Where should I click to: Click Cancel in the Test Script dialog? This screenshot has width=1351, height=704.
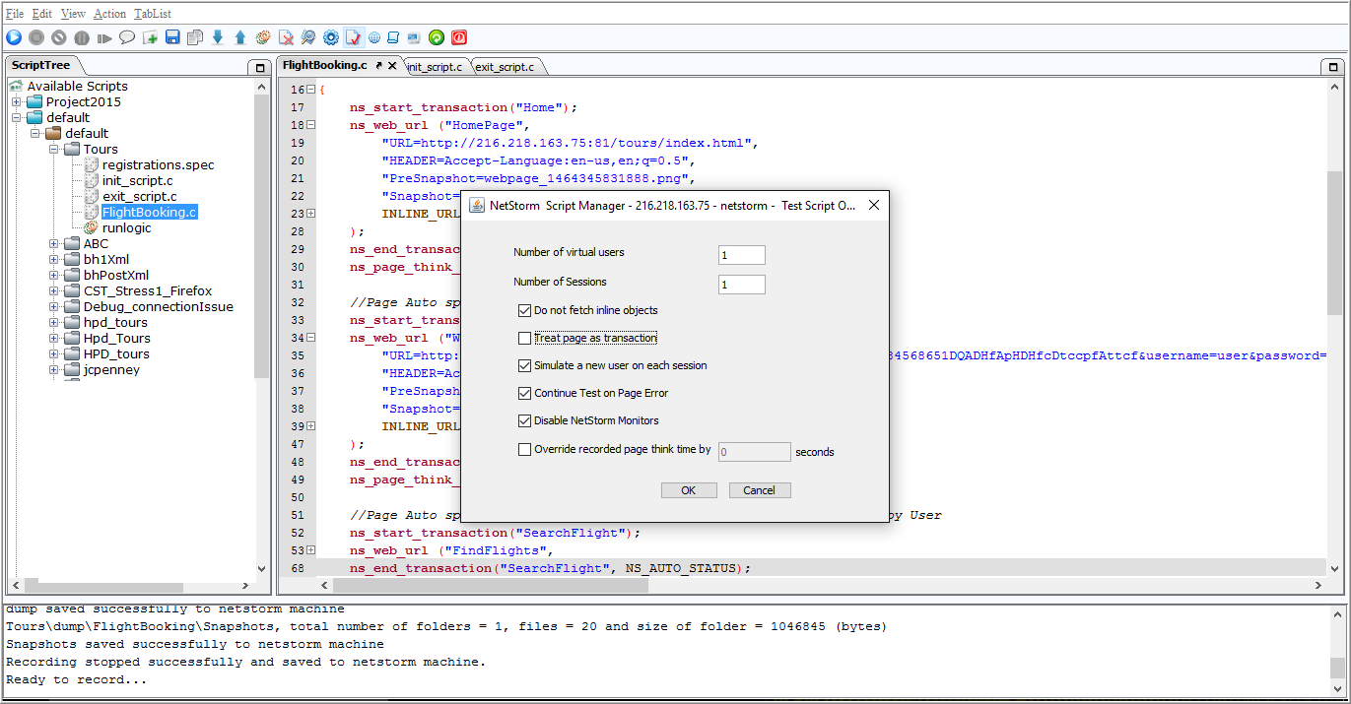[760, 490]
